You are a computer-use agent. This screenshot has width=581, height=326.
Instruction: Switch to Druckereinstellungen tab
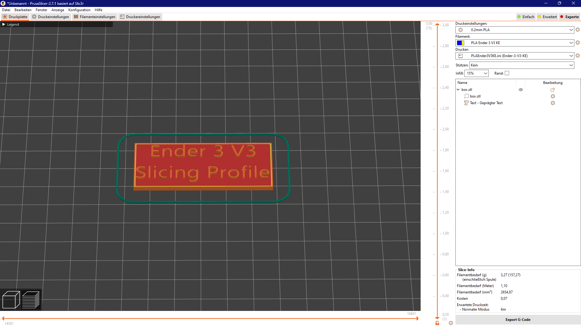coord(140,17)
